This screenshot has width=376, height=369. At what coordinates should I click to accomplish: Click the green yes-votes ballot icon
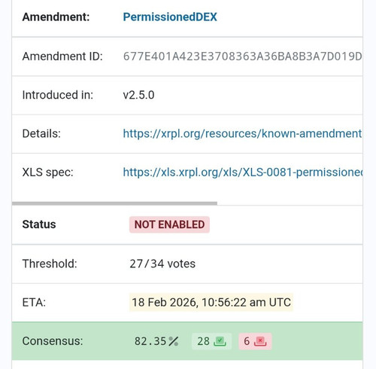point(220,341)
